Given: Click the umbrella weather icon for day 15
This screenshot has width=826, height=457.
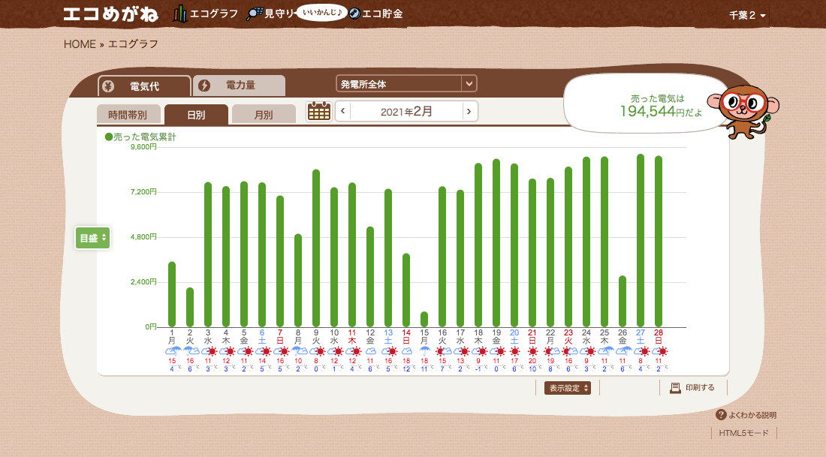Looking at the screenshot, I should pyautogui.click(x=424, y=351).
